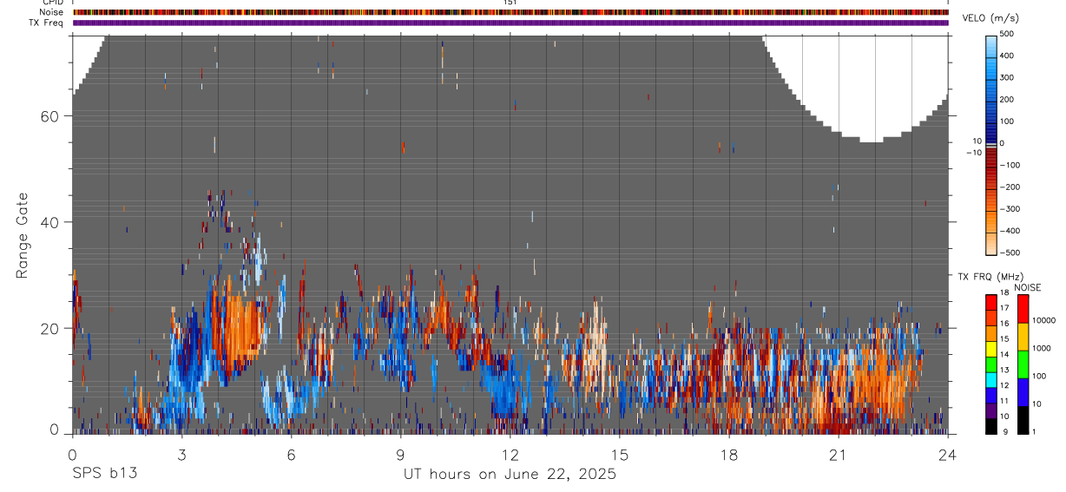
Task: Click the velocity colorbar gradient
Action: pos(993,144)
